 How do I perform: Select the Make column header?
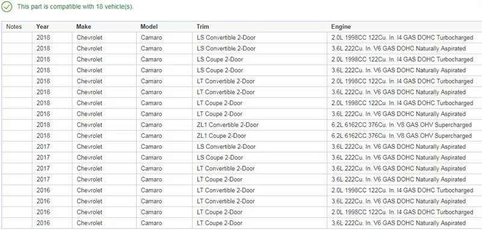tap(84, 26)
